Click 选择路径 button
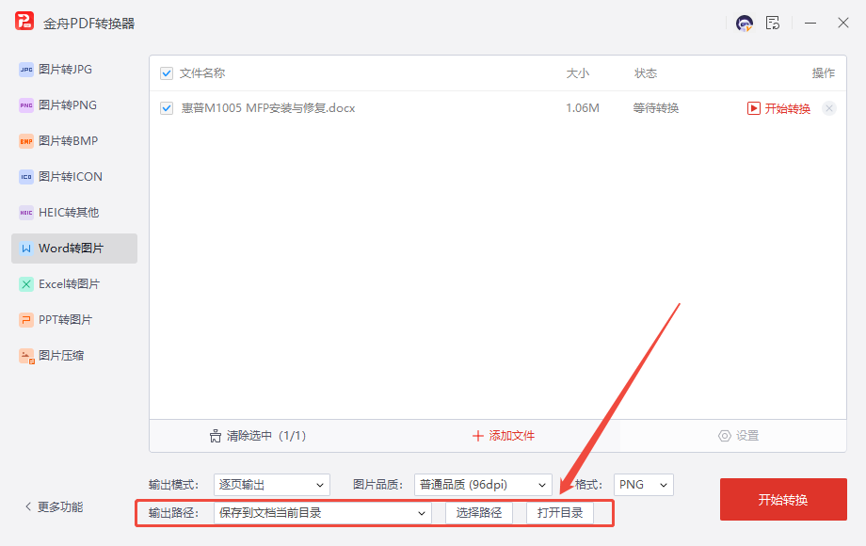This screenshot has width=866, height=546. [x=479, y=513]
